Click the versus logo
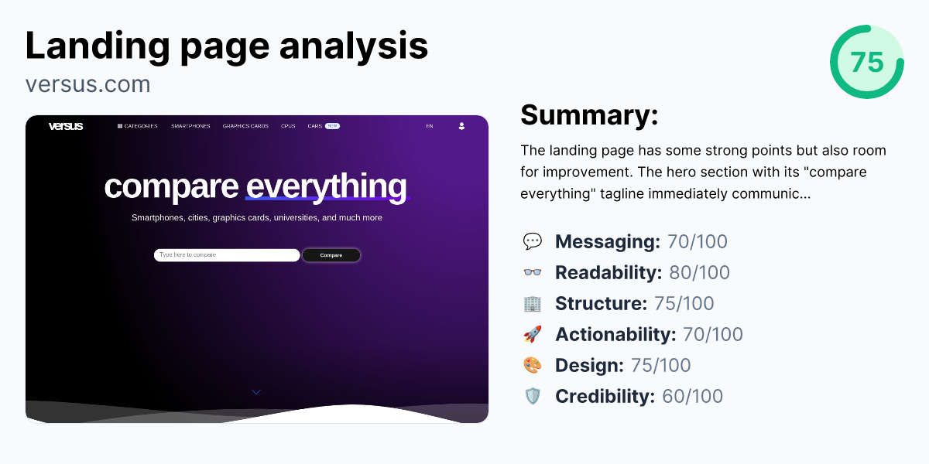Viewport: 929px width, 464px height. click(x=66, y=125)
